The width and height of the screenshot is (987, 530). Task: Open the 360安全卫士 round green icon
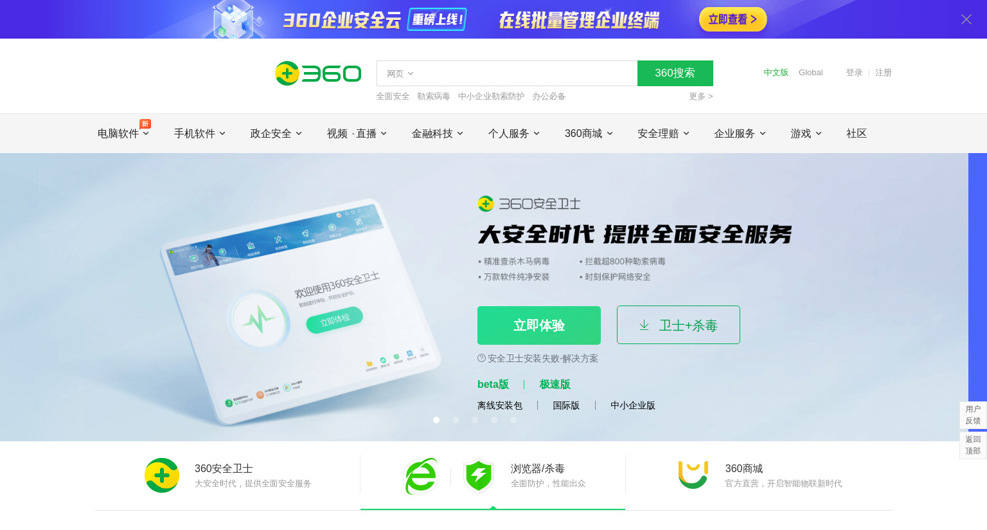162,475
